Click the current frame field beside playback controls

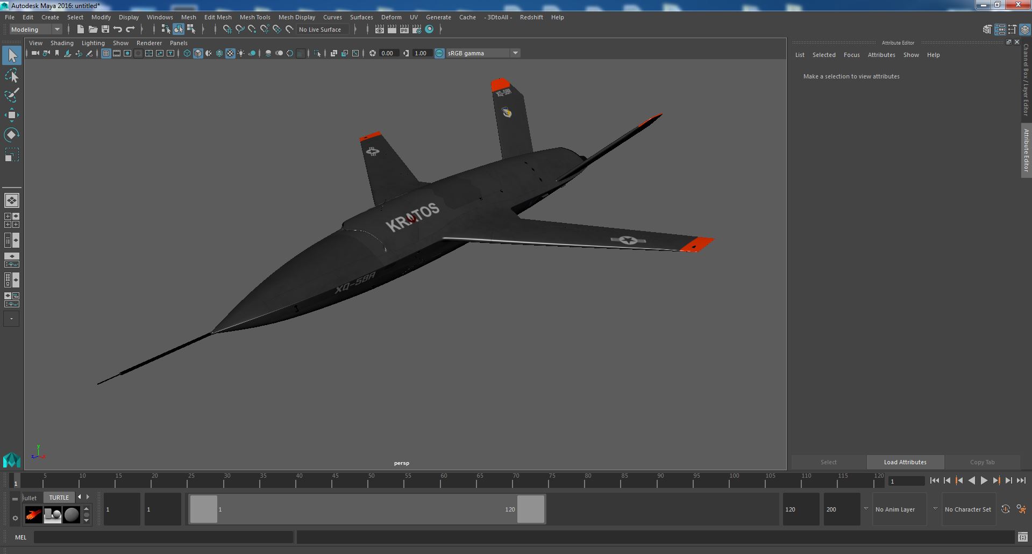point(906,481)
